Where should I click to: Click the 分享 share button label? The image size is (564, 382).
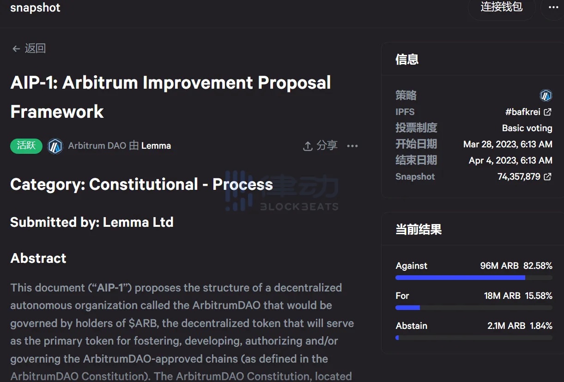coord(327,146)
